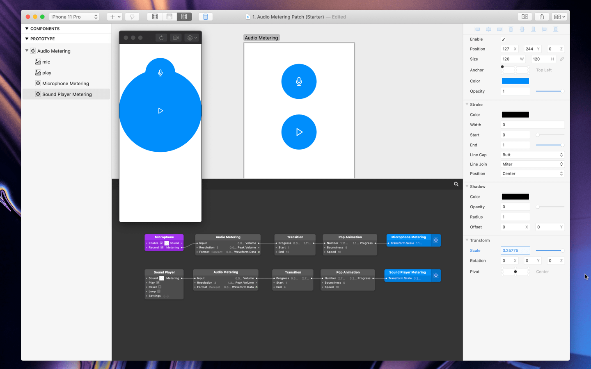
Task: Click the blue device viewer icon in the toolbar
Action: point(205,16)
